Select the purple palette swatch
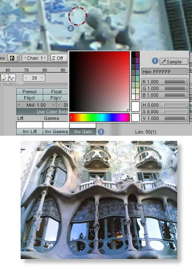Image resolution: width=192 pixels, height=273 pixels. (137, 61)
